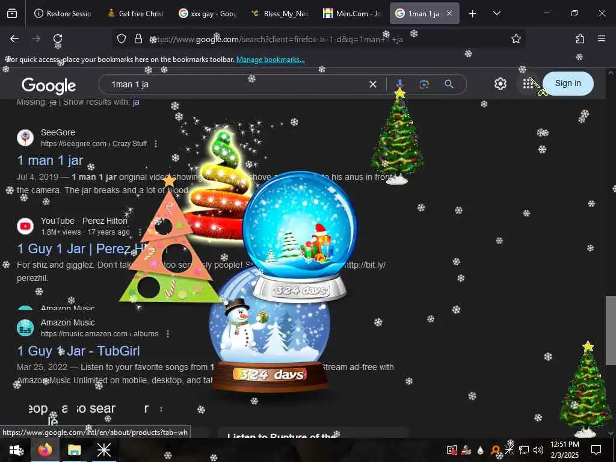616x462 pixels.
Task: Open the Firefox hamburger application menu
Action: (x=602, y=38)
